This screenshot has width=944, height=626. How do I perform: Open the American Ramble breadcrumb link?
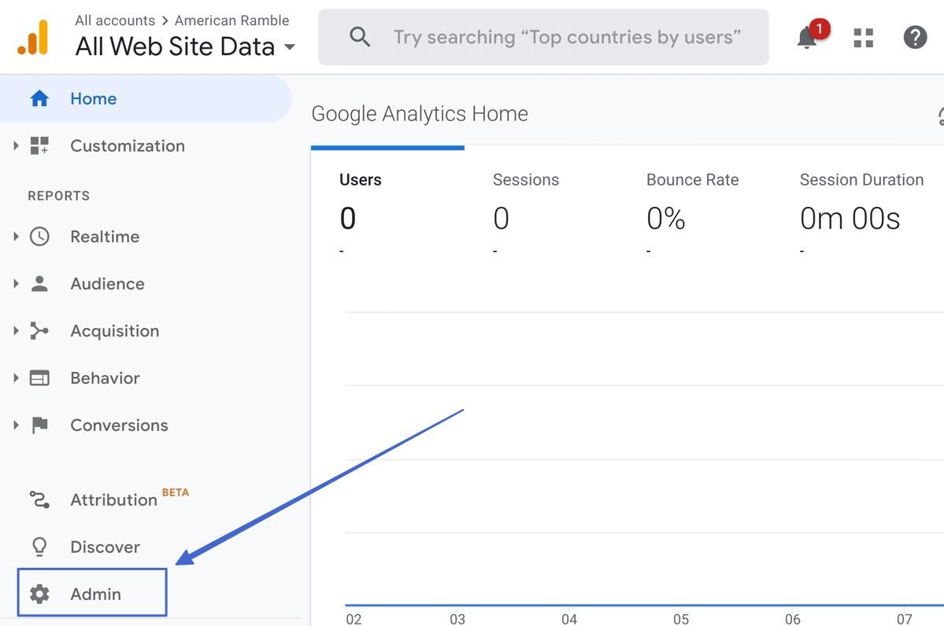point(231,20)
